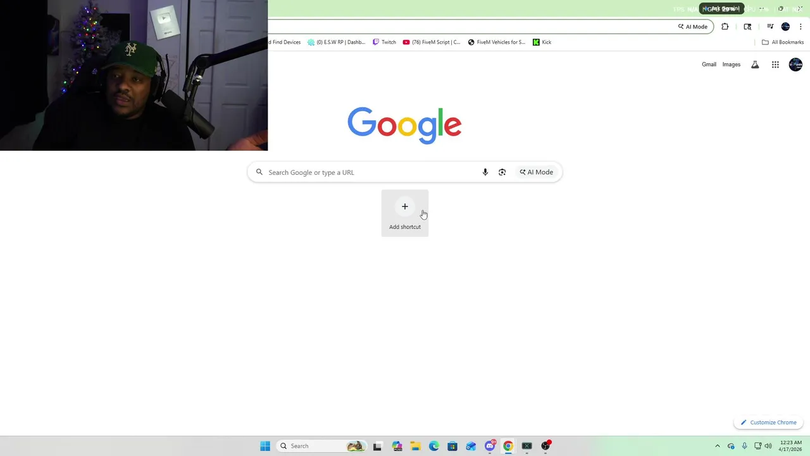Screen dimensions: 810x456
Task: Open Google Lens image search icon
Action: [x=502, y=172]
